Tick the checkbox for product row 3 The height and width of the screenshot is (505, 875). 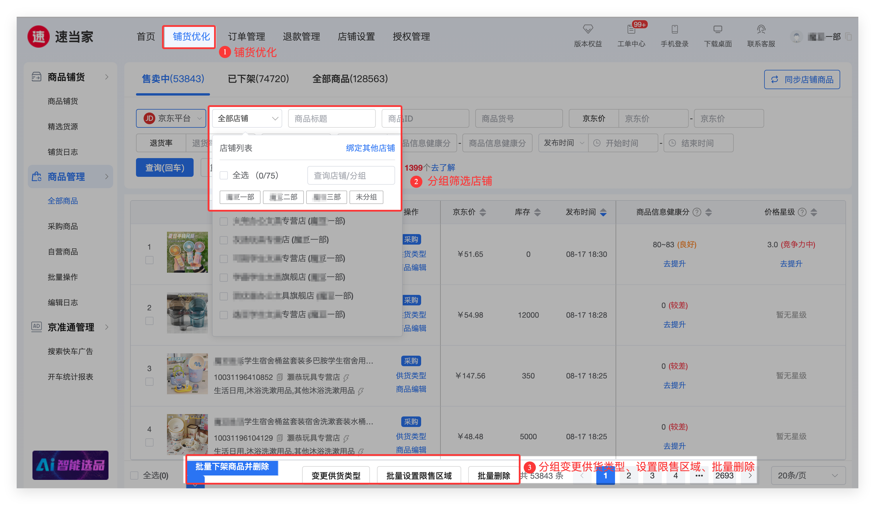(x=149, y=381)
